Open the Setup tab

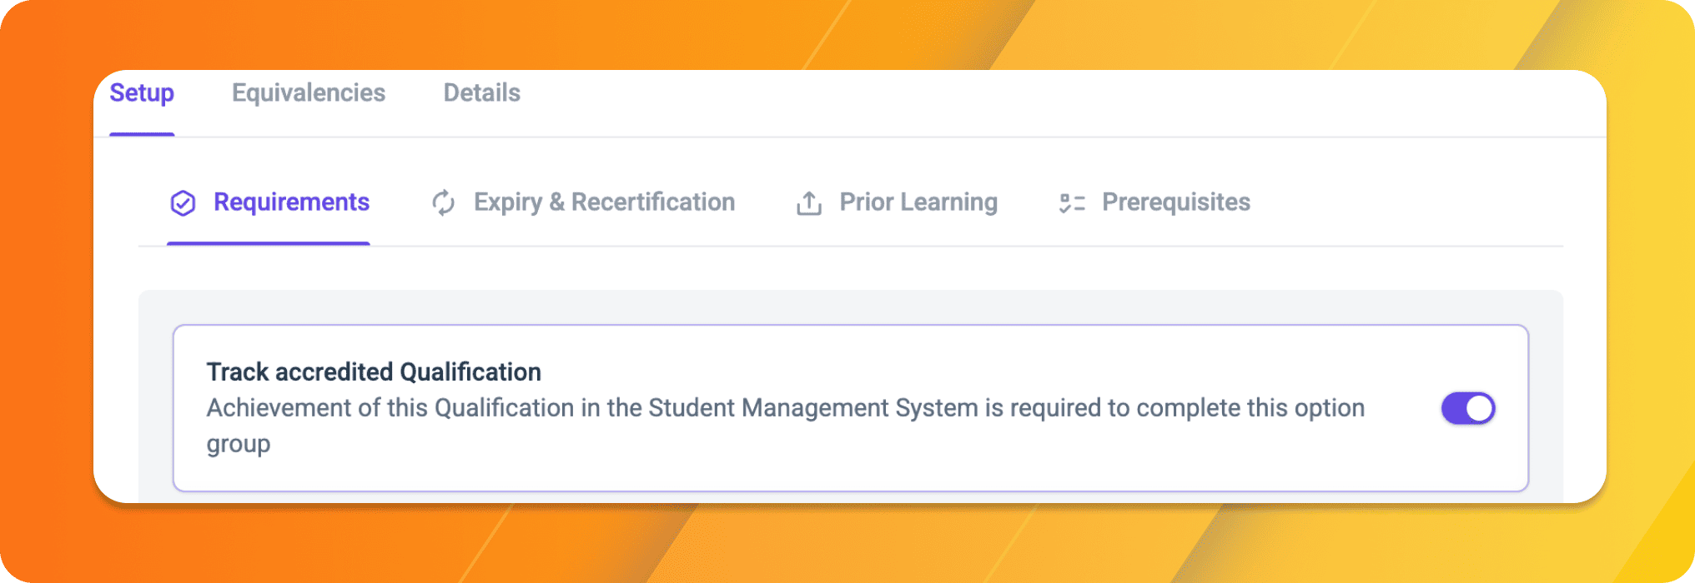tap(142, 93)
